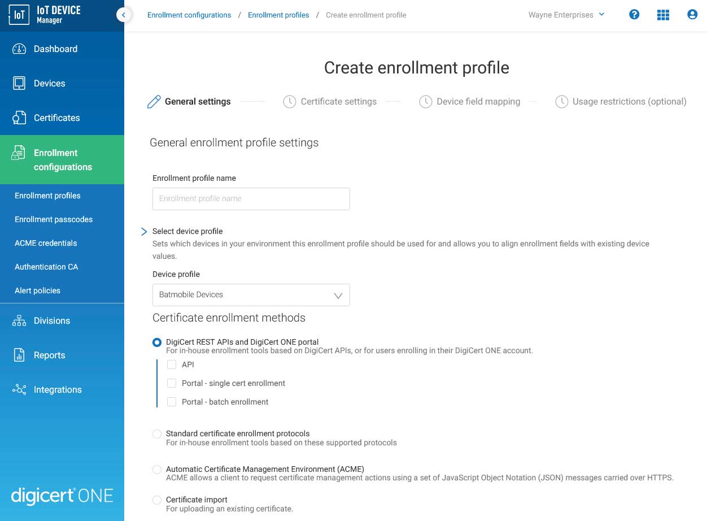Go to the Certificate settings step
707x521 pixels.
point(338,102)
